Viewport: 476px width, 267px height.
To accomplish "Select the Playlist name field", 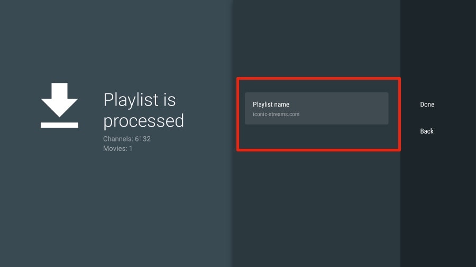I will 316,109.
